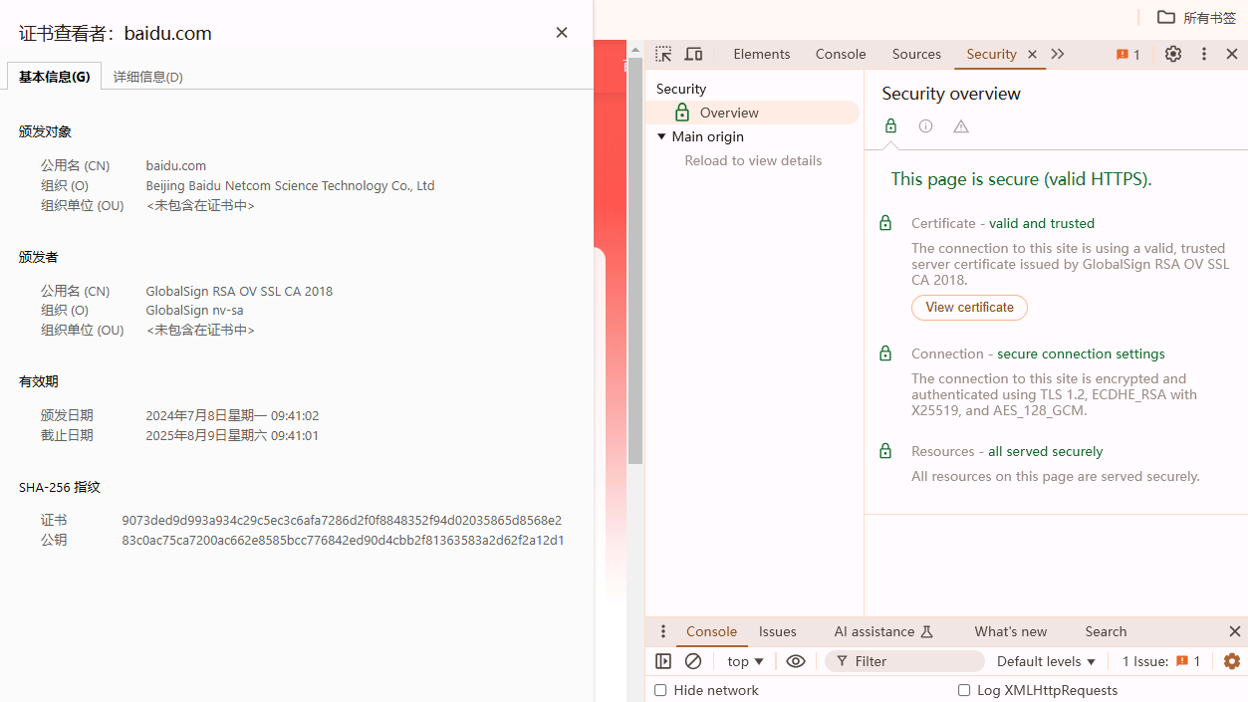The image size is (1248, 702).
Task: Collapse the Main origin tree section
Action: [661, 136]
